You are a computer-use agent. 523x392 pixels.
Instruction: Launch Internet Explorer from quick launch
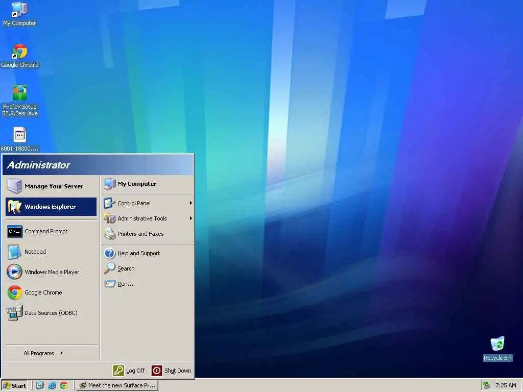pos(52,385)
